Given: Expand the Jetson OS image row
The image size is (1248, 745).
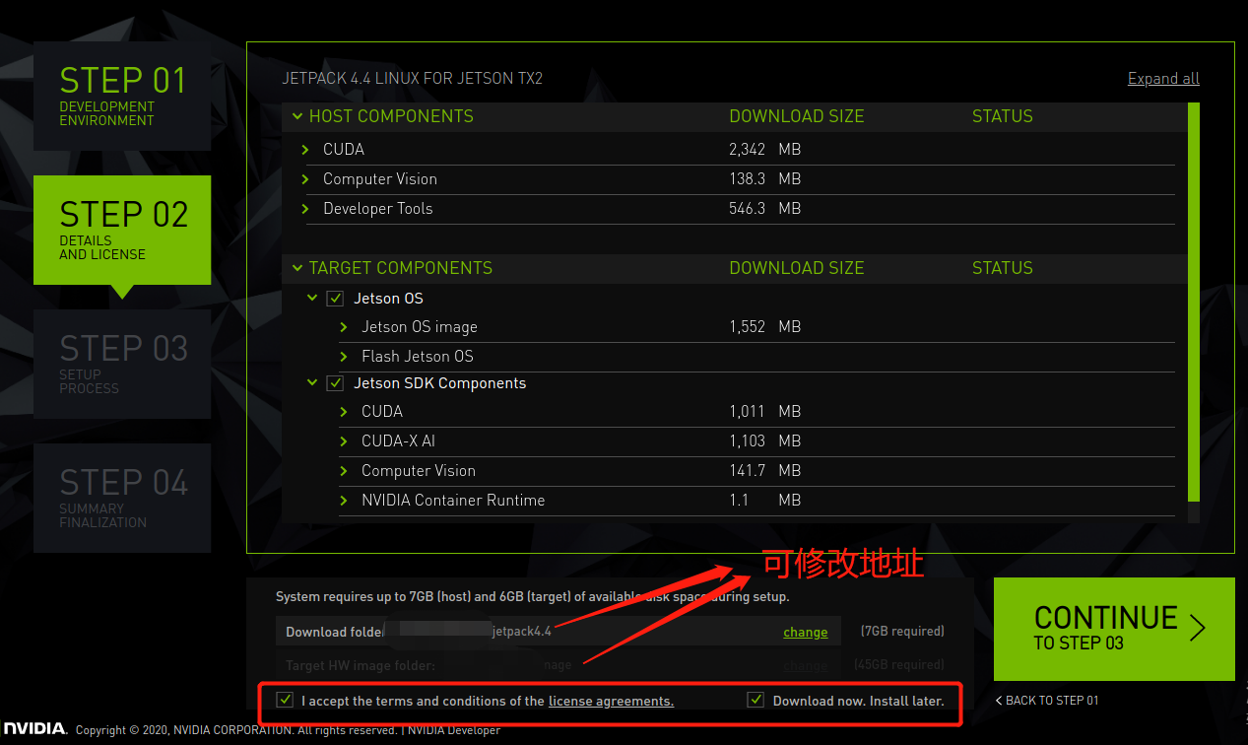Looking at the screenshot, I should click(x=344, y=327).
